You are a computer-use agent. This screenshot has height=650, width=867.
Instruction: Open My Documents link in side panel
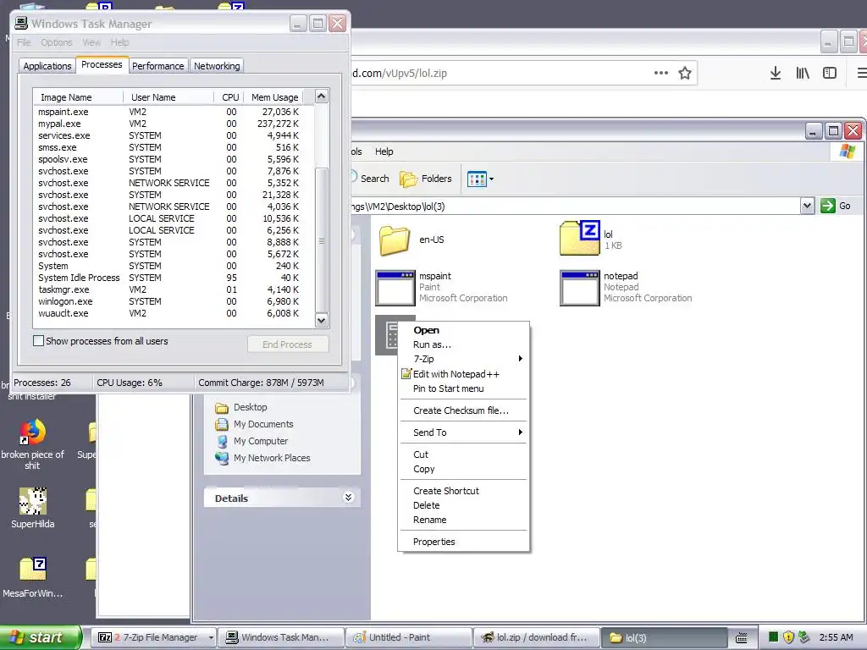[263, 425]
